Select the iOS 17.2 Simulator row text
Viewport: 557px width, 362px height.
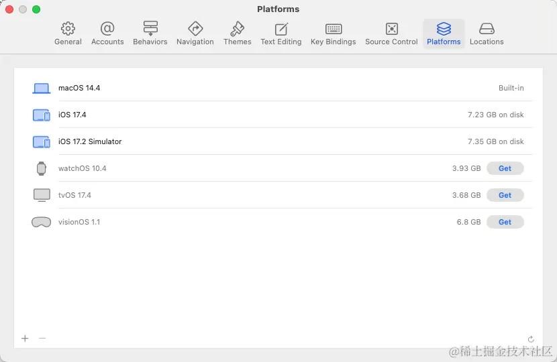click(x=90, y=141)
